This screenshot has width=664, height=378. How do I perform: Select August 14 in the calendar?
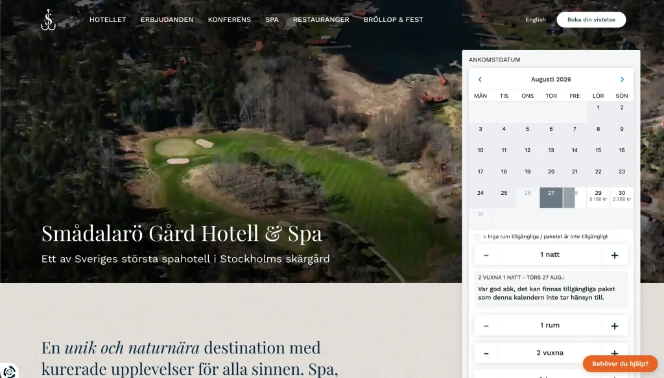coord(575,155)
